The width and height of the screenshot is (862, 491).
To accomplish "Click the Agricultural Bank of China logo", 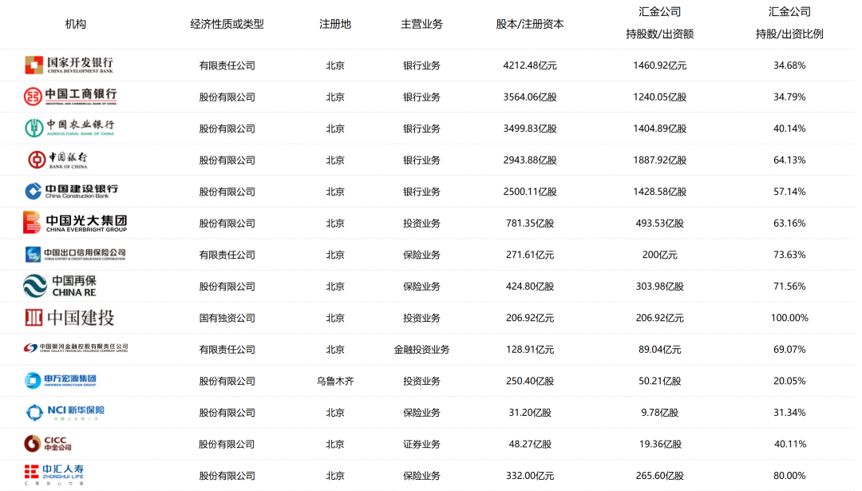I will 69,128.
